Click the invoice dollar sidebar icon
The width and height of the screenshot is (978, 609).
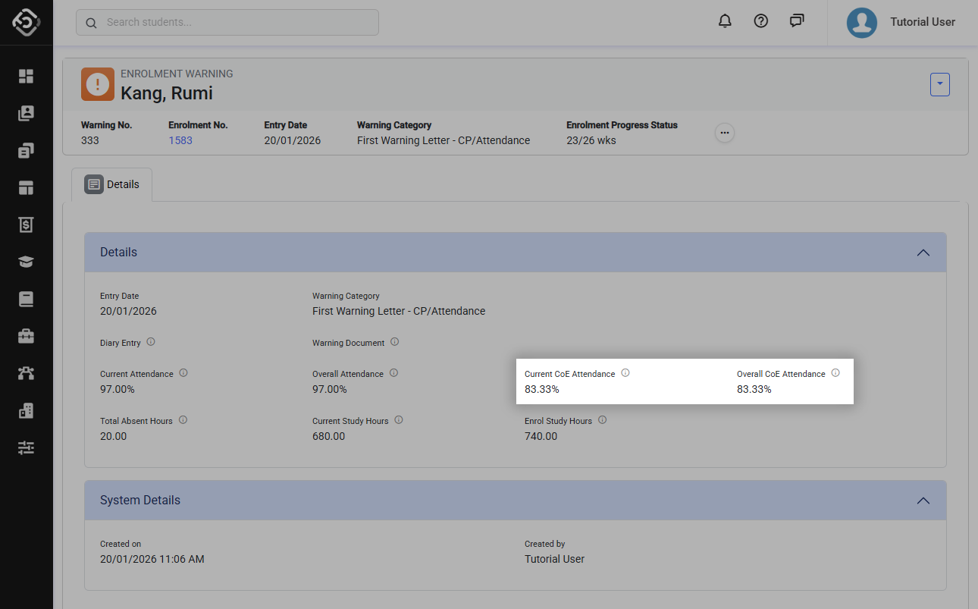click(27, 224)
